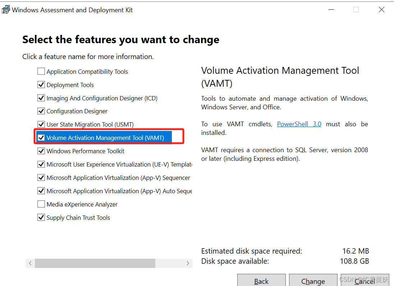Uncheck the Deployment Tools checkbox
The image size is (394, 286).
pyautogui.click(x=41, y=85)
